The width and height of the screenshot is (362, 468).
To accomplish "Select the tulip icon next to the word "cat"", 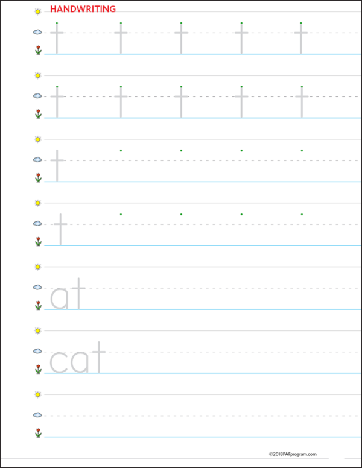I will 38,369.
